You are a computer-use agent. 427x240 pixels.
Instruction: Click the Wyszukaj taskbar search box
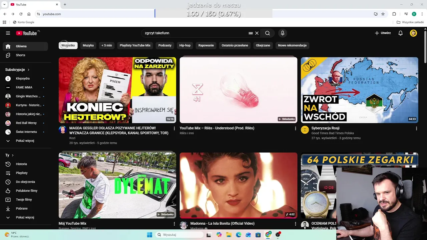(179, 235)
